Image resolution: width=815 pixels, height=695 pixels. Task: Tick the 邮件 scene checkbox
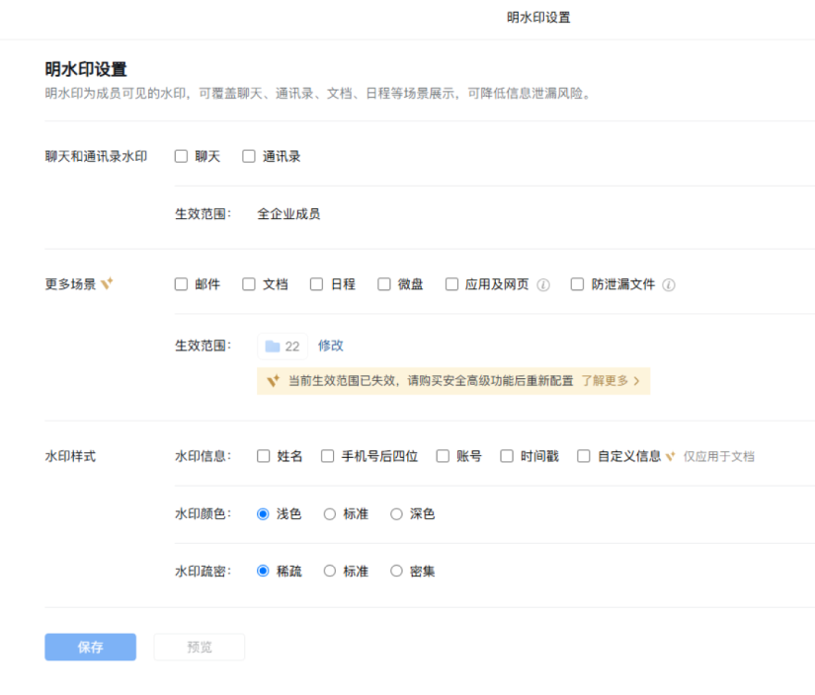coord(181,284)
